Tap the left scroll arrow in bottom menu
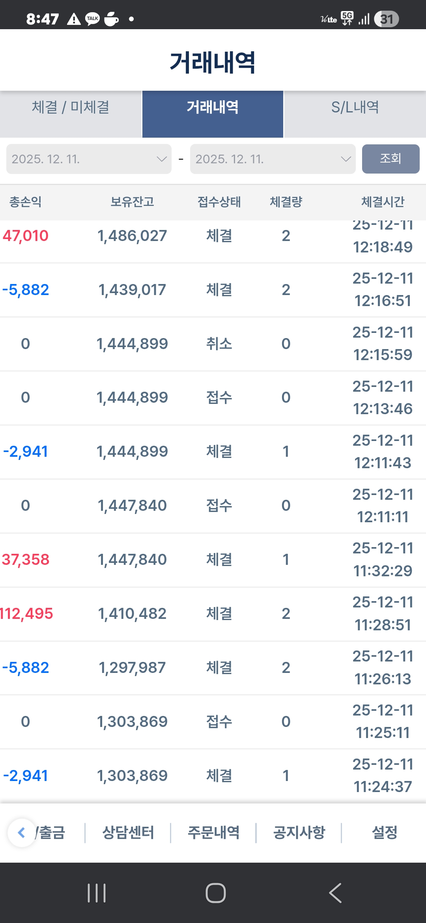The width and height of the screenshot is (426, 923). [x=22, y=833]
